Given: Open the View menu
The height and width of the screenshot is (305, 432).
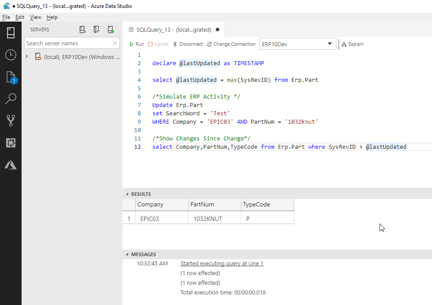Looking at the screenshot, I should point(35,17).
